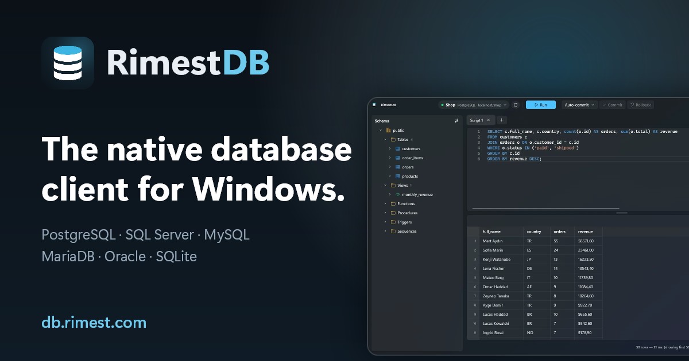Click the monthly_revenue view icon

point(398,194)
